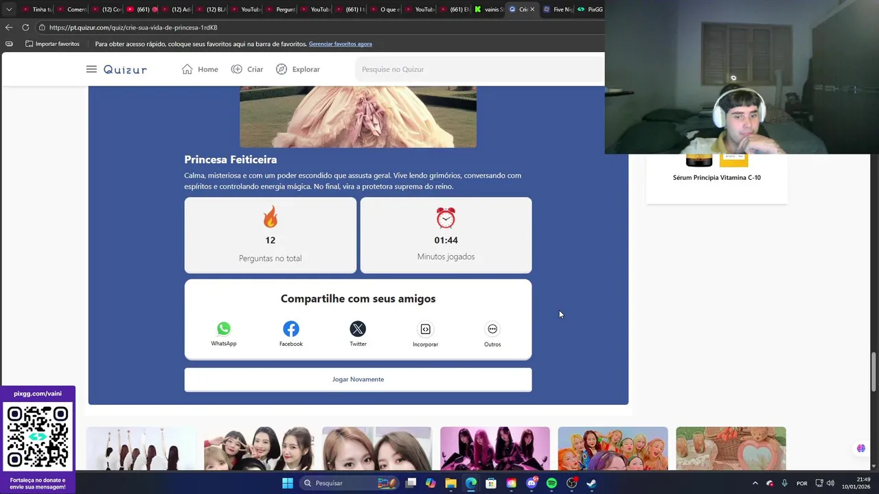This screenshot has height=494, width=879.
Task: Click the taskbar Pesquisar search box
Action: pos(350,483)
